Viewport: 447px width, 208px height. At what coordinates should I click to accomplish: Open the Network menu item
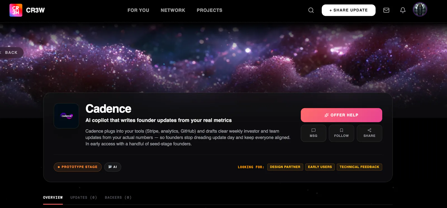[173, 10]
